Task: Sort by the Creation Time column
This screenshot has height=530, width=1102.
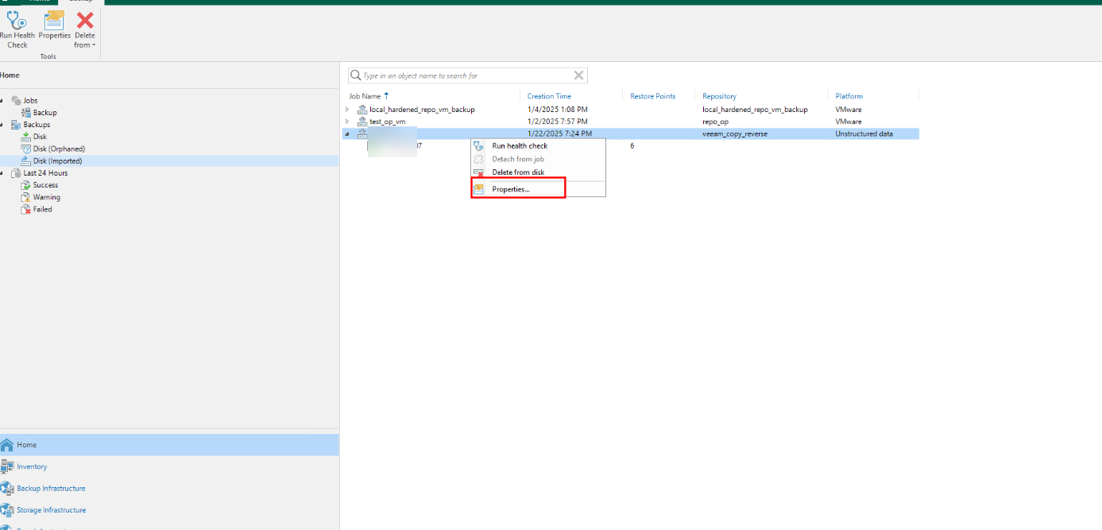Action: click(549, 96)
